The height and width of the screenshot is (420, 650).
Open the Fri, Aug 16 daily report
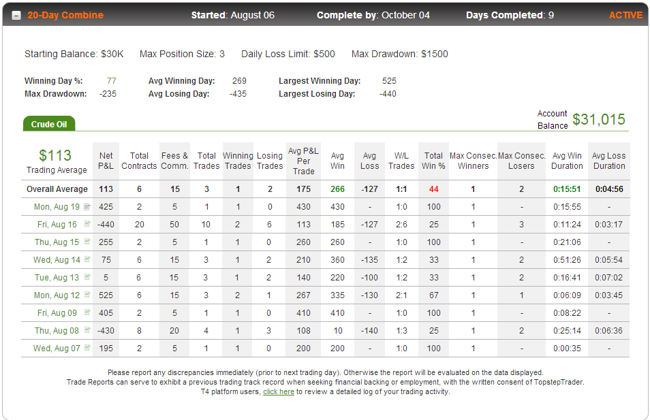(x=57, y=225)
